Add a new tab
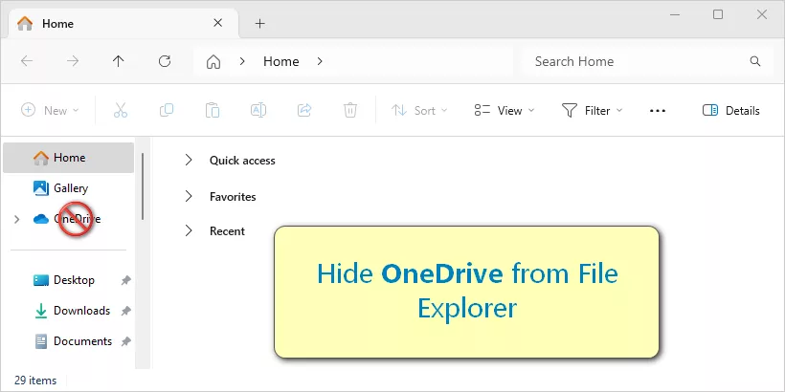Screen dimensions: 785x392 [x=259, y=23]
